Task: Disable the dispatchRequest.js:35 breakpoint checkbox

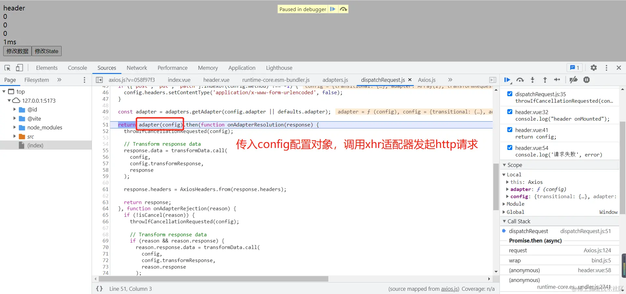Action: point(510,94)
